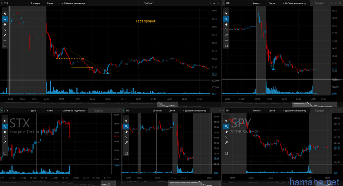Click the navigator range slider under STX 1-minute chart
This screenshot has width=343, height=186.
pyautogui.click(x=167, y=104)
